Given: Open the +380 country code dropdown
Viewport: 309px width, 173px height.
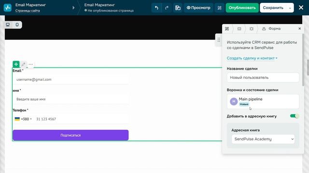Looking at the screenshot, I should 23,119.
